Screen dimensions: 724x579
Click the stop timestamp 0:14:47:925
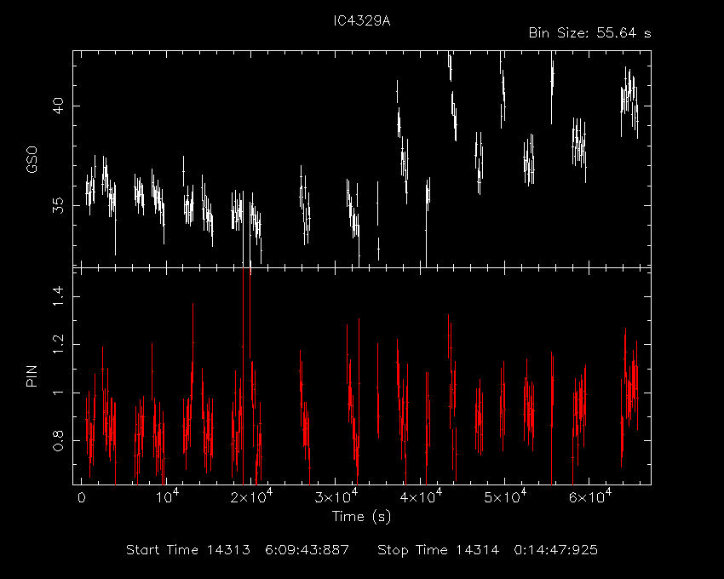556,550
